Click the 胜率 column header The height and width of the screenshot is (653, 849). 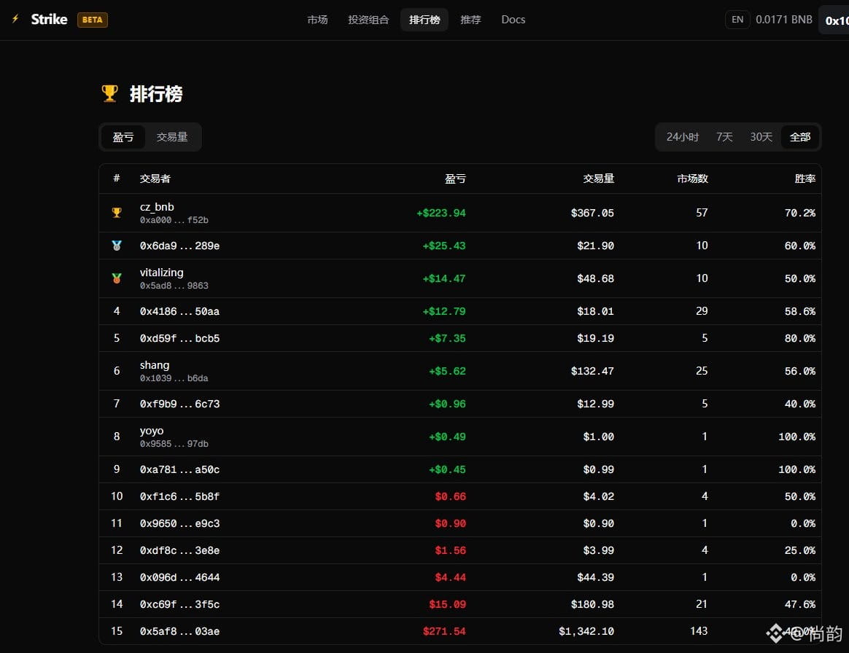point(805,179)
